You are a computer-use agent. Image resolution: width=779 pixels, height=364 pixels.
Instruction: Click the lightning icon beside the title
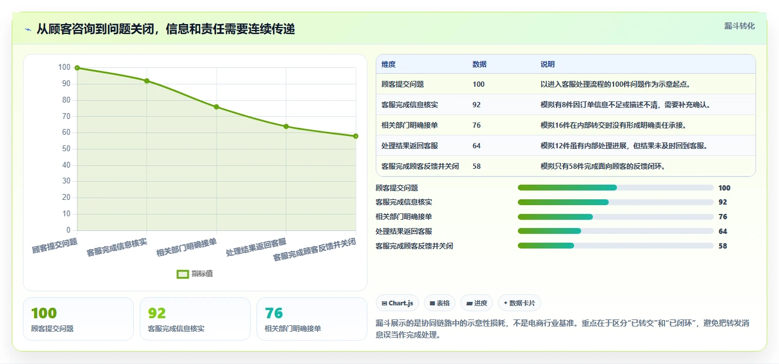tap(28, 29)
